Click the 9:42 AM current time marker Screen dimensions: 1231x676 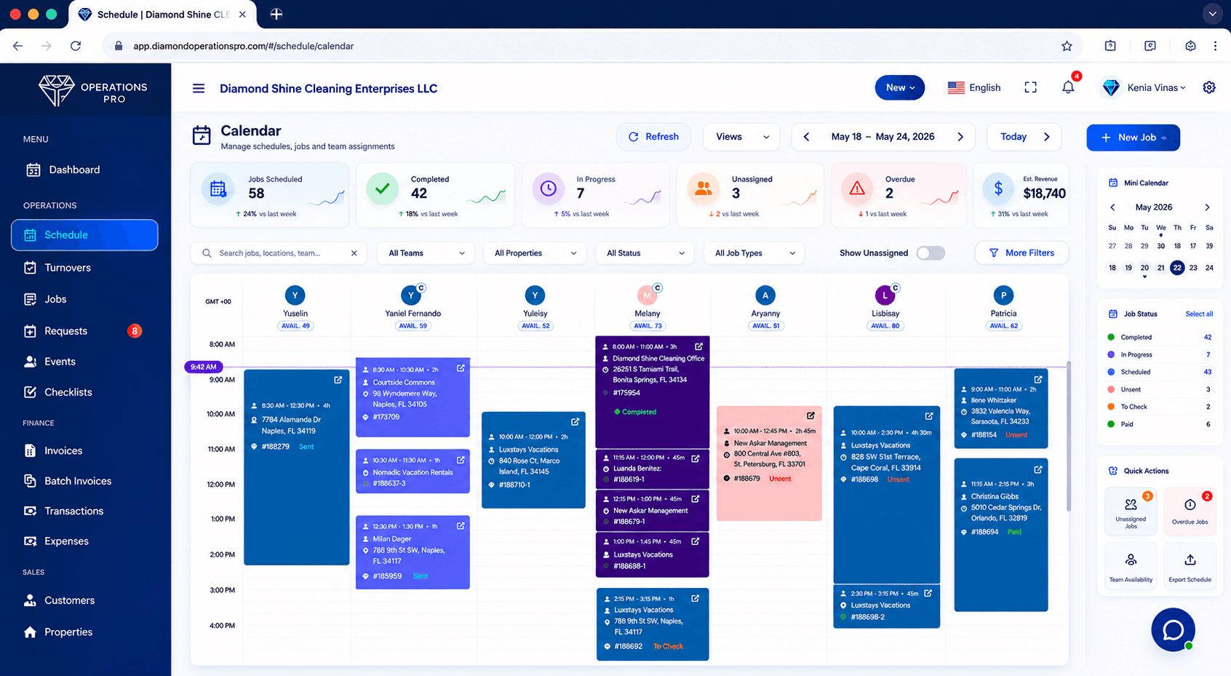tap(203, 367)
